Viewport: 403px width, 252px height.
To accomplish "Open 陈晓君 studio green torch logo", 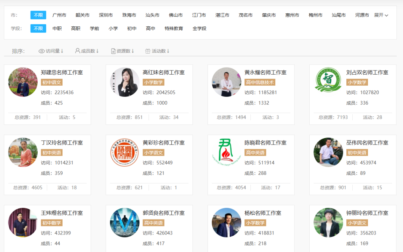I will tap(227, 152).
